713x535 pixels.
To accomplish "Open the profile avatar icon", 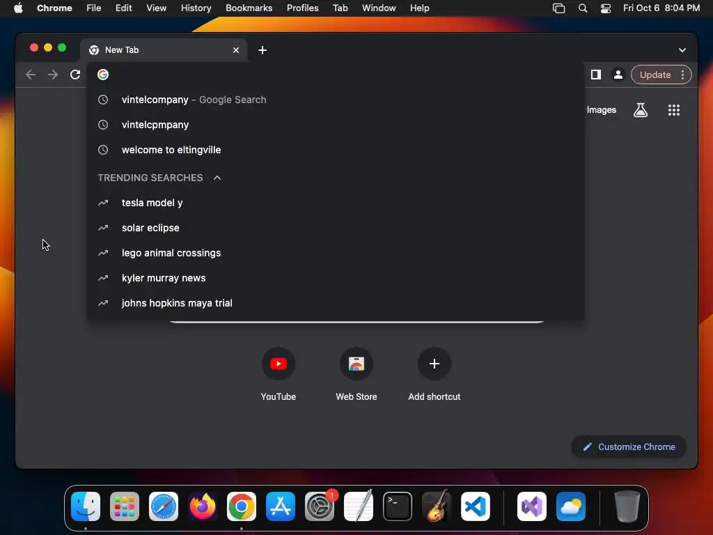I will click(x=618, y=75).
